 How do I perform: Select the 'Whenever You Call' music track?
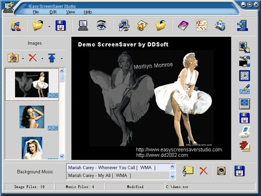click(118, 168)
